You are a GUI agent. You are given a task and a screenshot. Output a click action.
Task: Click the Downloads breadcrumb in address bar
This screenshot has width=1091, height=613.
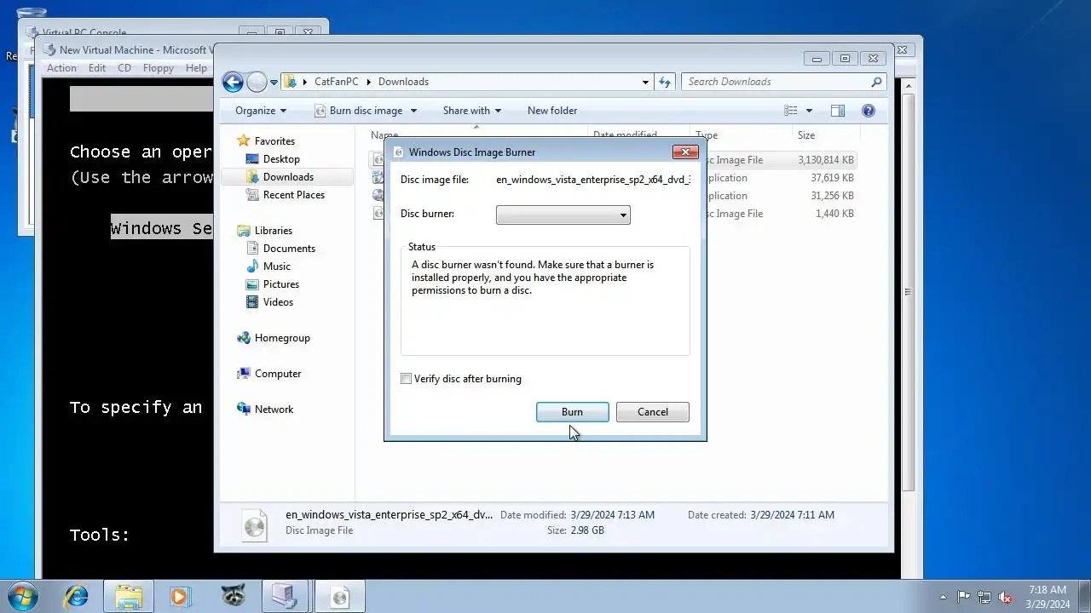(x=403, y=82)
